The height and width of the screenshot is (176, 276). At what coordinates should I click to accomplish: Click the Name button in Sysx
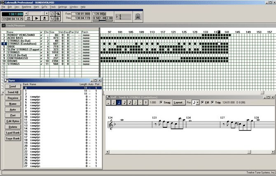13,104
